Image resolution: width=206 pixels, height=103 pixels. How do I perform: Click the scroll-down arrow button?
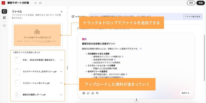[x=136, y=99]
